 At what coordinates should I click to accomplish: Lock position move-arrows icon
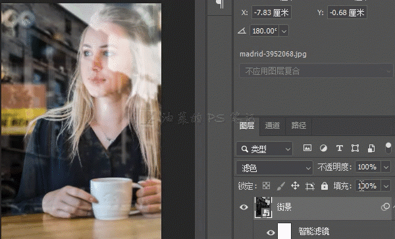(295, 186)
